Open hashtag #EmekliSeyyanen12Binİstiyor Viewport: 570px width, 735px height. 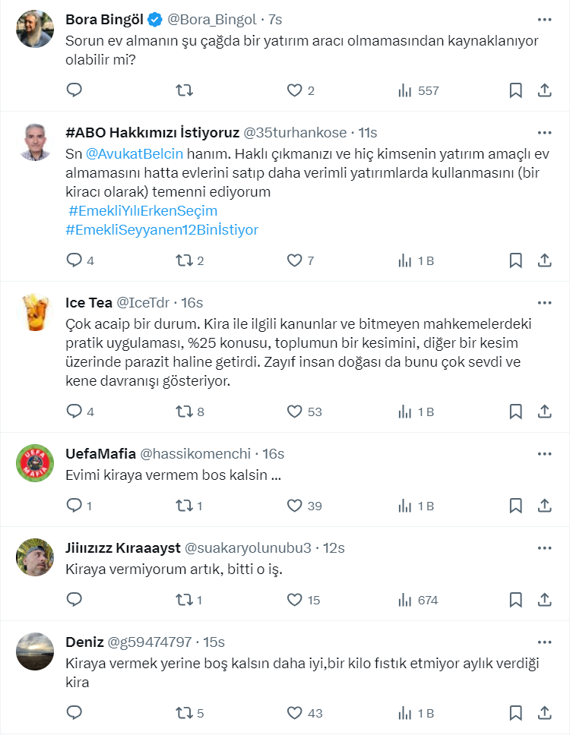163,229
